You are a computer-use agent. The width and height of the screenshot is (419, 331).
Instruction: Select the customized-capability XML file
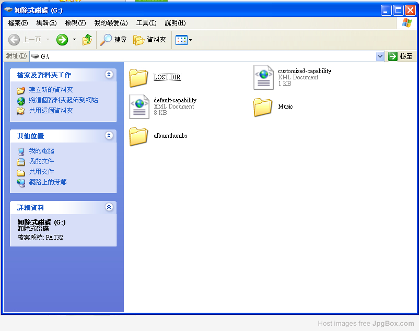(263, 77)
